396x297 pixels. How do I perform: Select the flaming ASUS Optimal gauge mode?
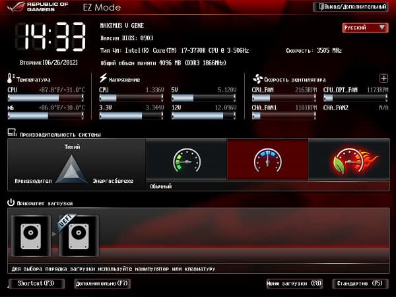(349, 160)
